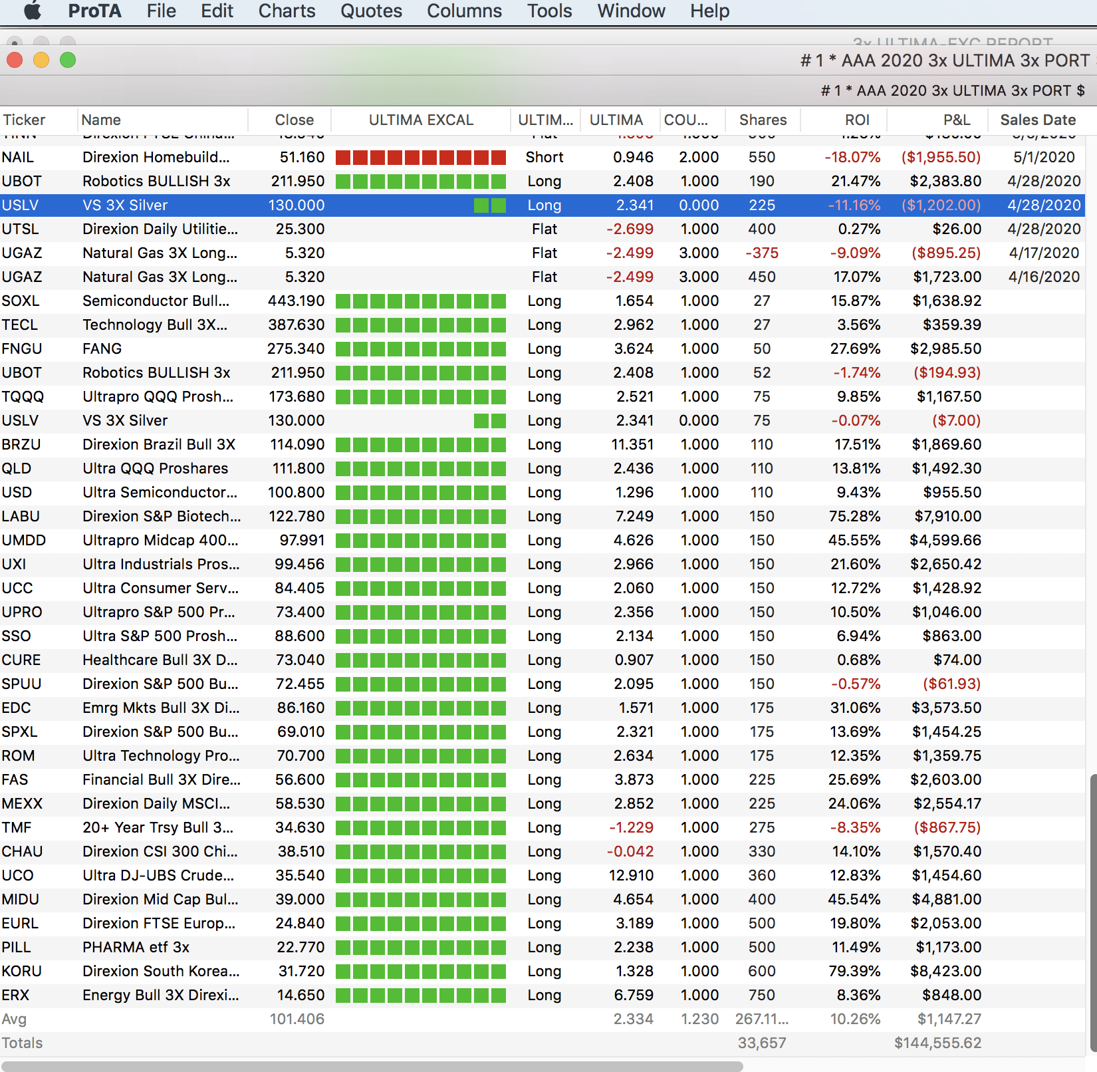Click ERX Energy Bull 3X name cell
The width and height of the screenshot is (1097, 1072).
160,995
